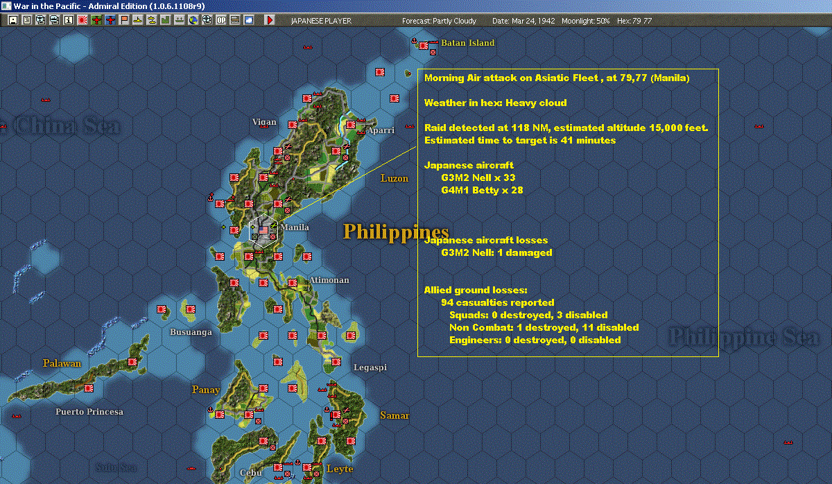Image resolution: width=832 pixels, height=484 pixels.
Task: Open the all air units globe icon
Action: pos(40,21)
